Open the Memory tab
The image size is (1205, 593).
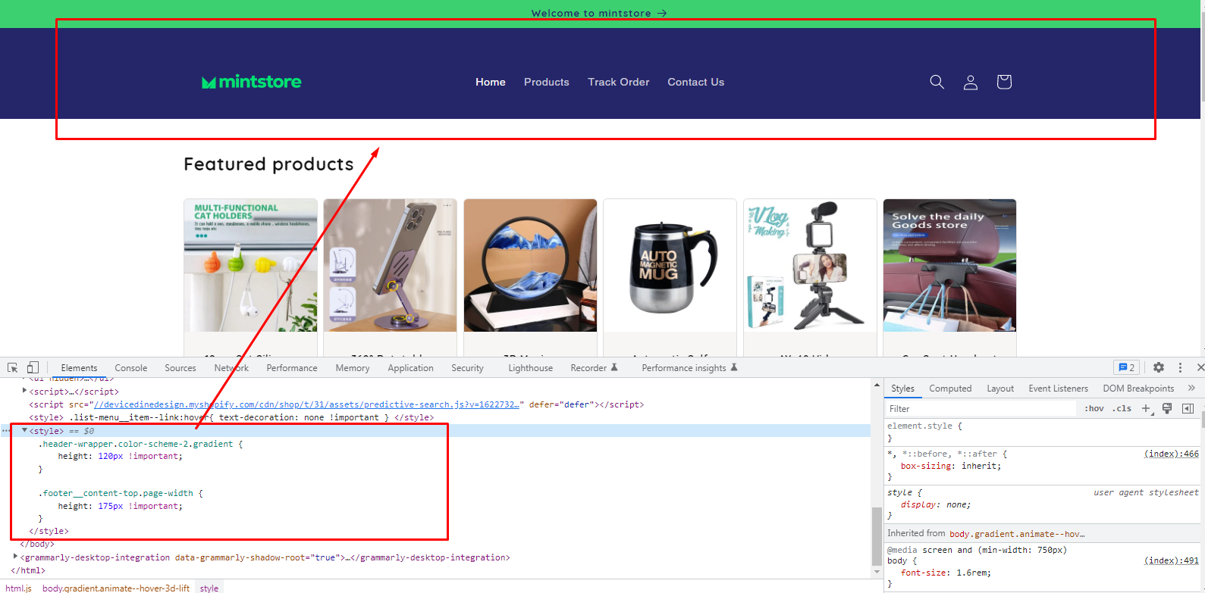point(353,368)
